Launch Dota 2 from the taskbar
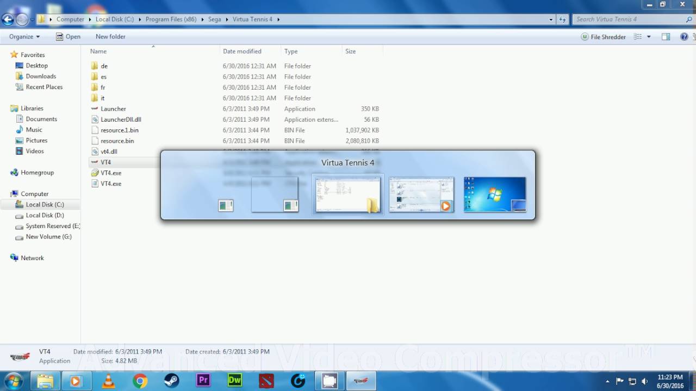Viewport: 696px width, 391px height. (x=266, y=381)
